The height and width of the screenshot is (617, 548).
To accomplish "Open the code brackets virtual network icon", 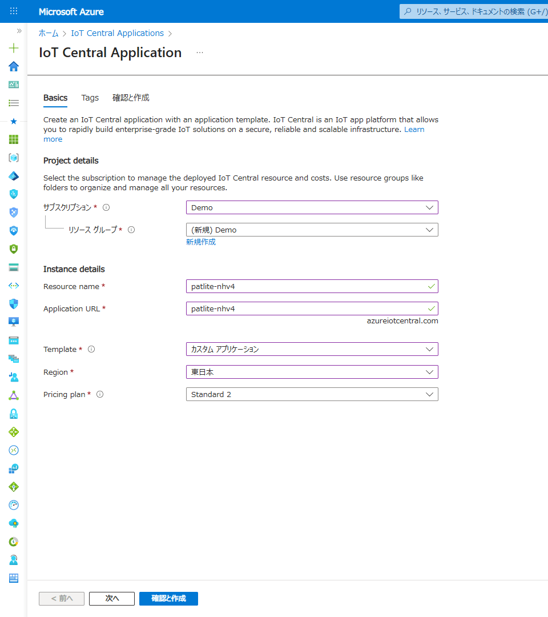I will 14,286.
